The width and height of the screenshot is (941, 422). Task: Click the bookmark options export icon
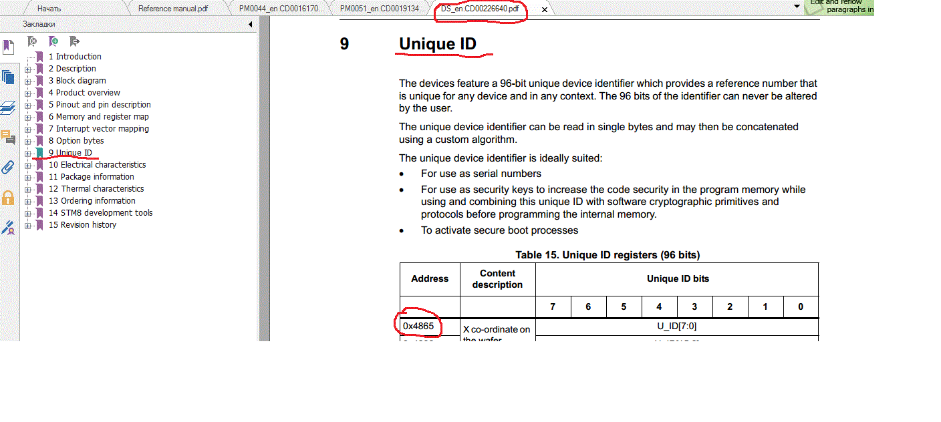(74, 41)
